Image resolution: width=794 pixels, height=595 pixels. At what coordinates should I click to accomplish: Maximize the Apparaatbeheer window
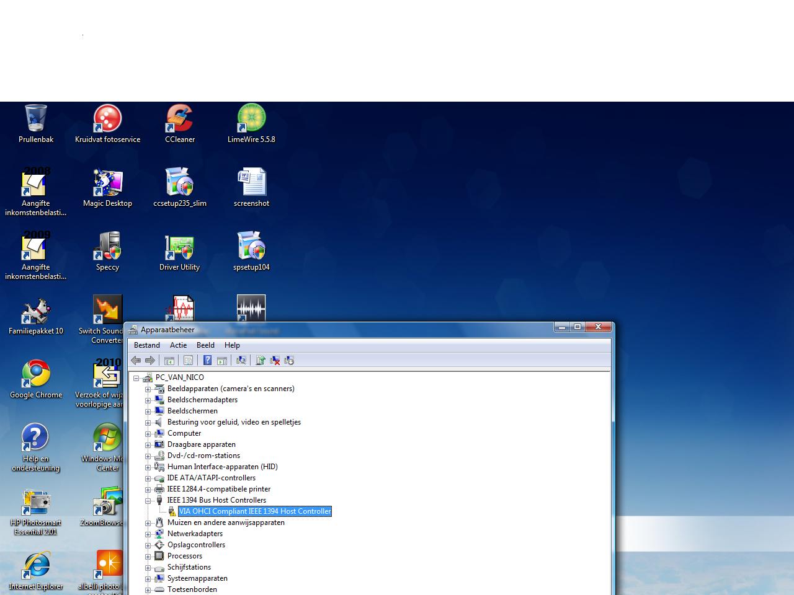[x=578, y=327]
